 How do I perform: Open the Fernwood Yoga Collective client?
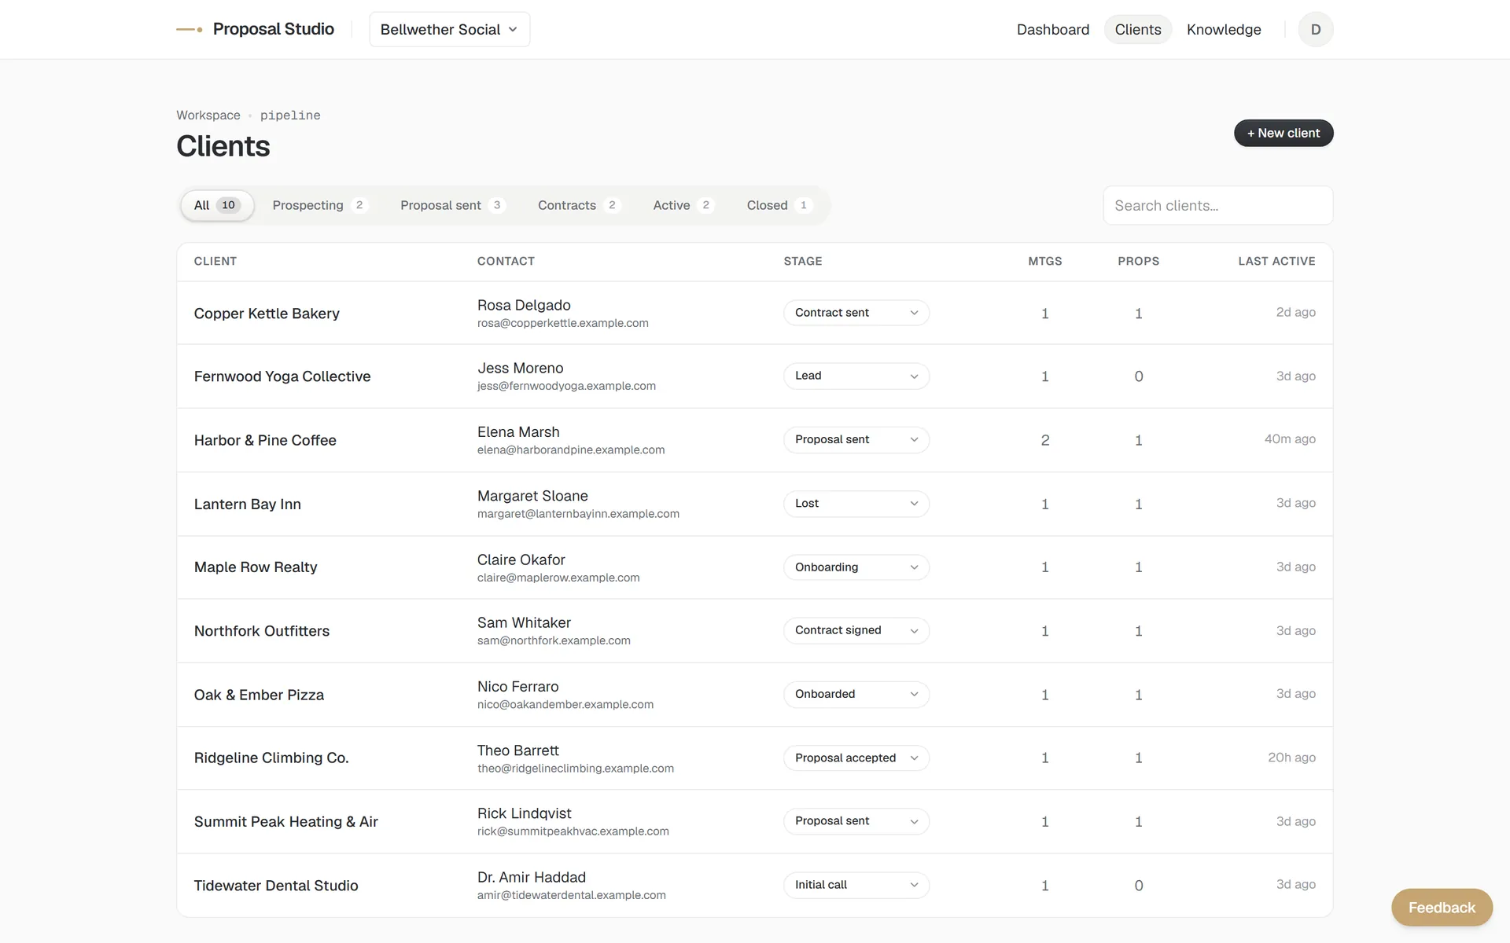(x=282, y=376)
